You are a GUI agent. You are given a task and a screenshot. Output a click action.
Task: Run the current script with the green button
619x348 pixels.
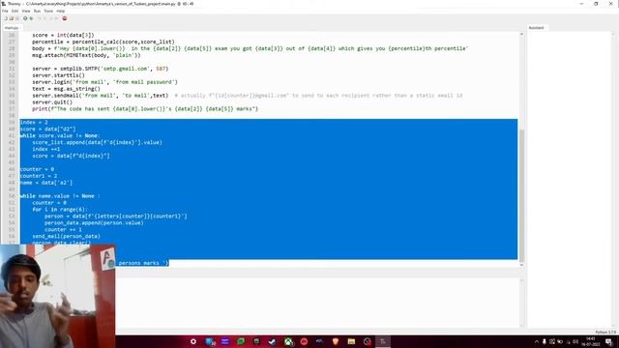point(25,18)
